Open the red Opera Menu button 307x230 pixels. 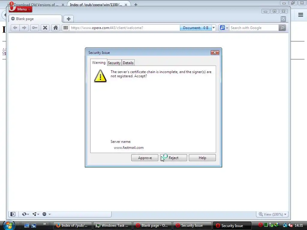[21, 9]
